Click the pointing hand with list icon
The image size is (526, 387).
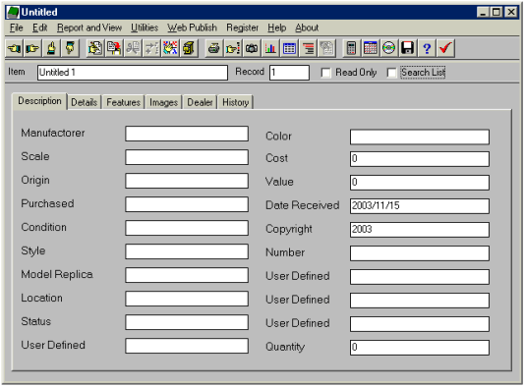point(233,48)
